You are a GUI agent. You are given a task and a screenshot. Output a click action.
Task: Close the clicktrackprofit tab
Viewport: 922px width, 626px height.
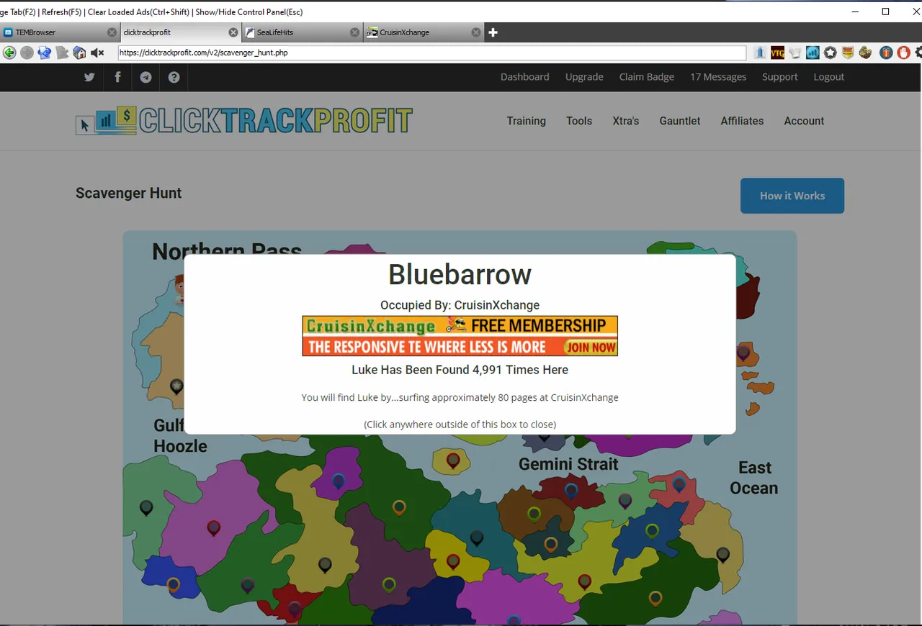point(233,32)
